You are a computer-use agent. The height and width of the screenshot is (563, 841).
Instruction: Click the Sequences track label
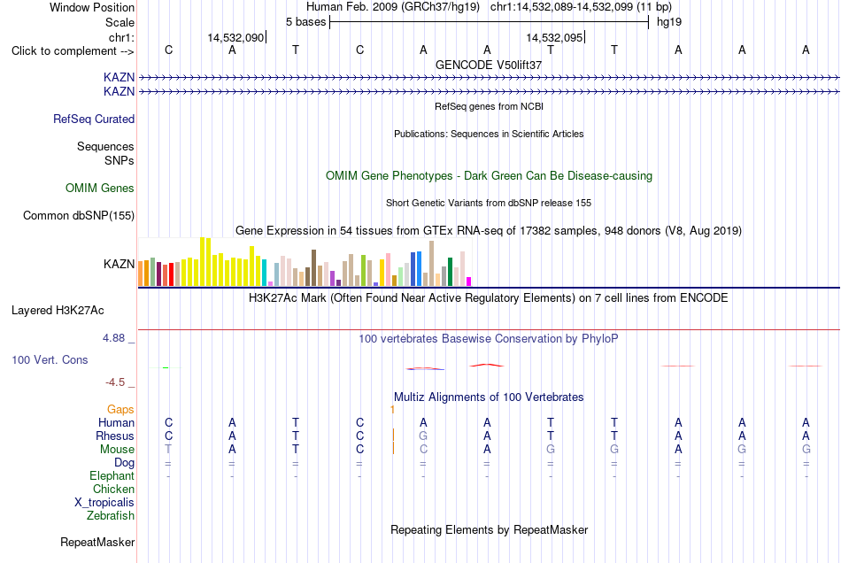(x=105, y=146)
